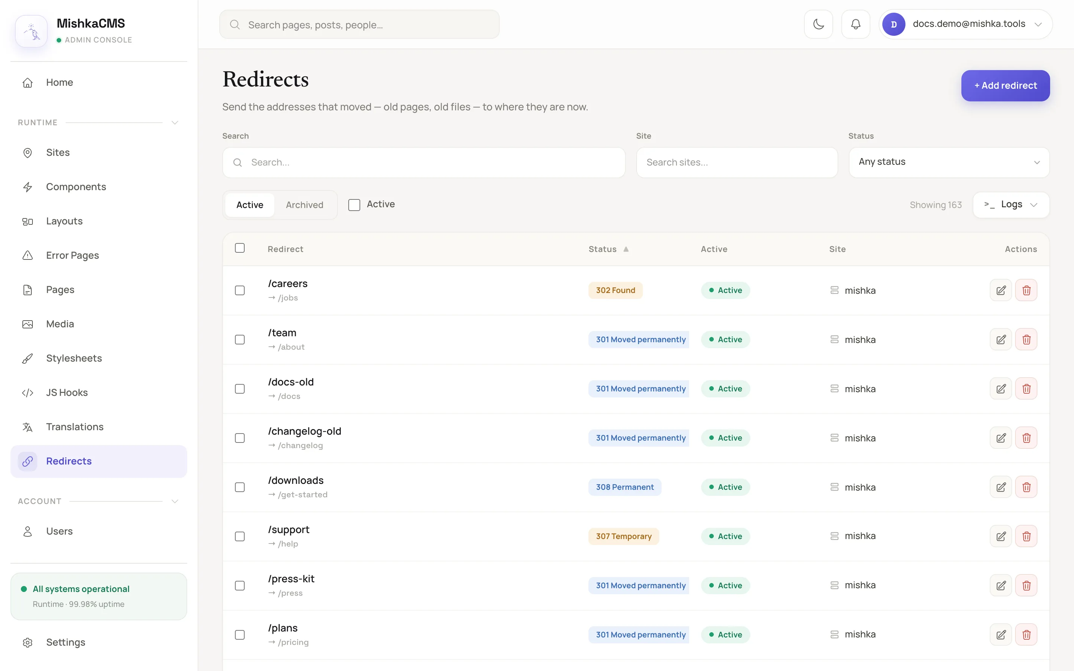
Task: Edit the /support redirect
Action: pyautogui.click(x=1001, y=536)
